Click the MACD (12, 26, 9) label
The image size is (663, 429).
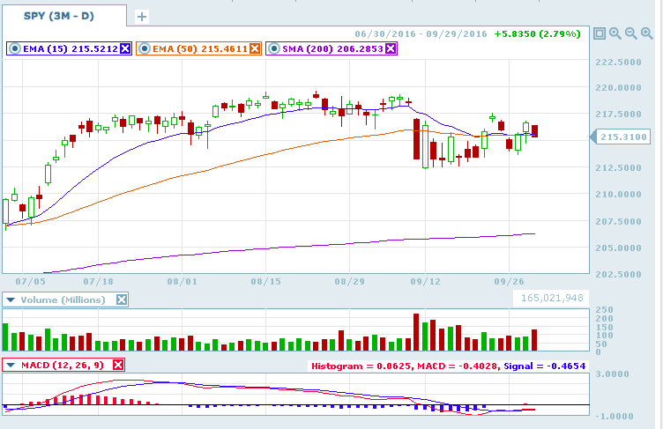coord(63,365)
